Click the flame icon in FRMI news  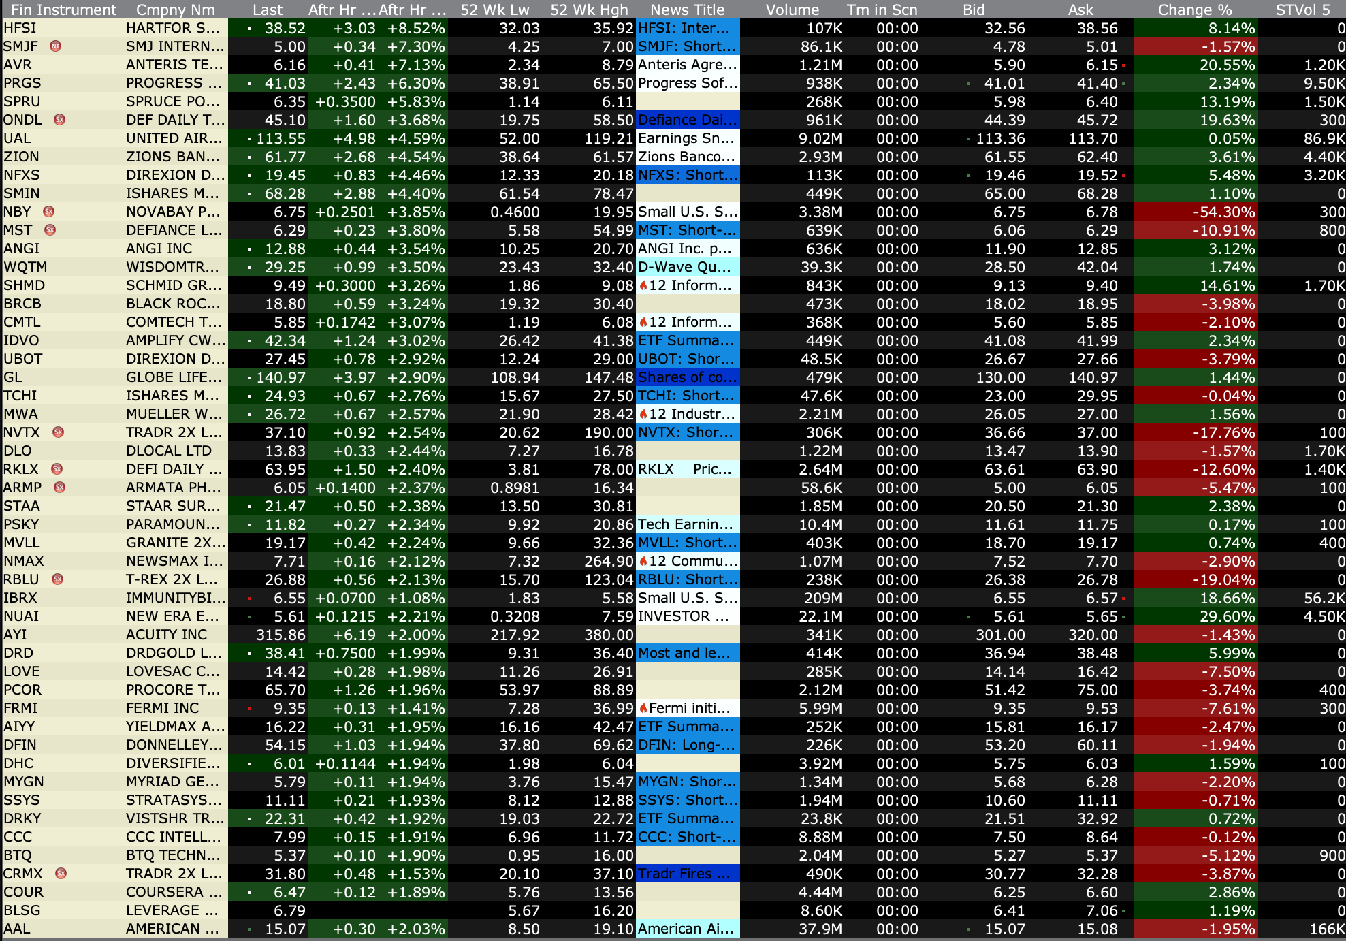click(x=643, y=708)
